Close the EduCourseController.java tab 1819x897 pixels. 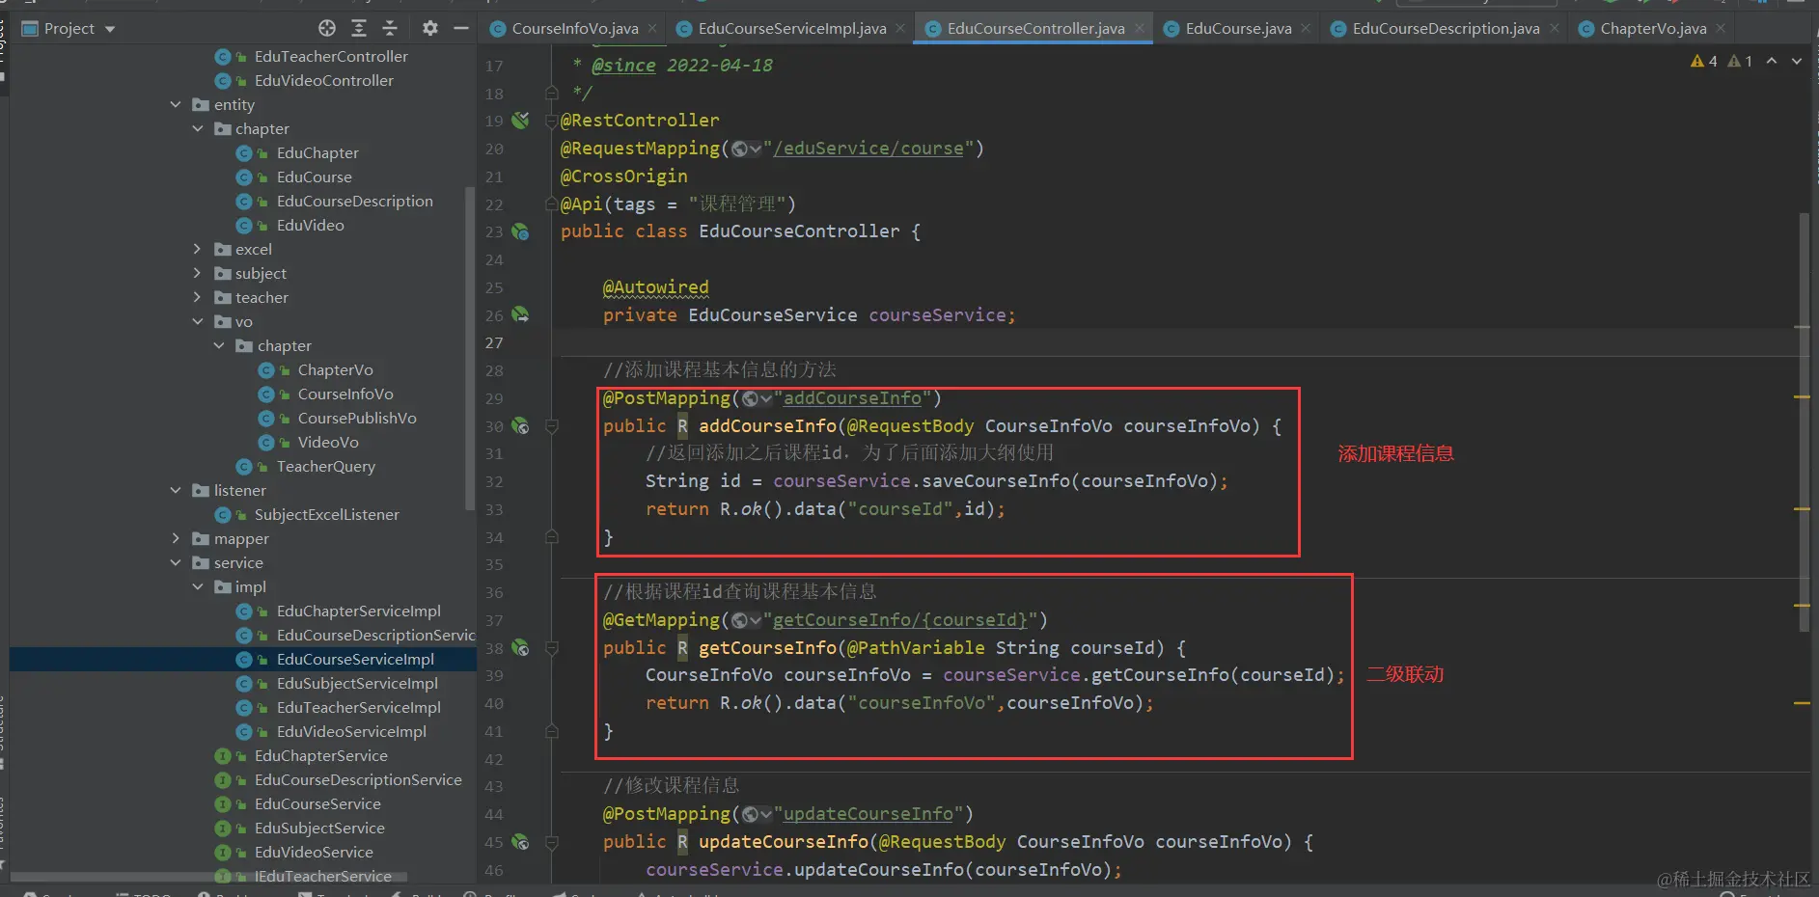click(x=1139, y=28)
